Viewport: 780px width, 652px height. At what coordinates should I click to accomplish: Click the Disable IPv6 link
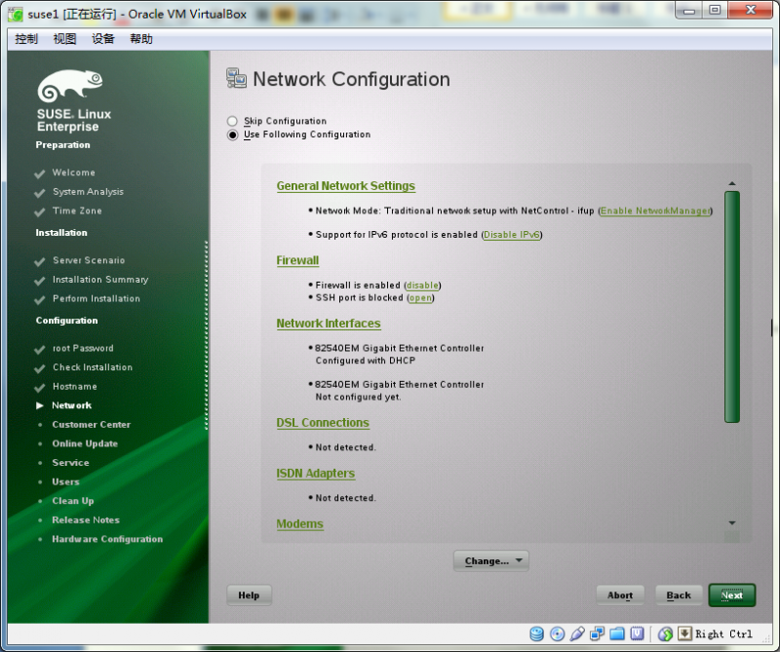[511, 235]
